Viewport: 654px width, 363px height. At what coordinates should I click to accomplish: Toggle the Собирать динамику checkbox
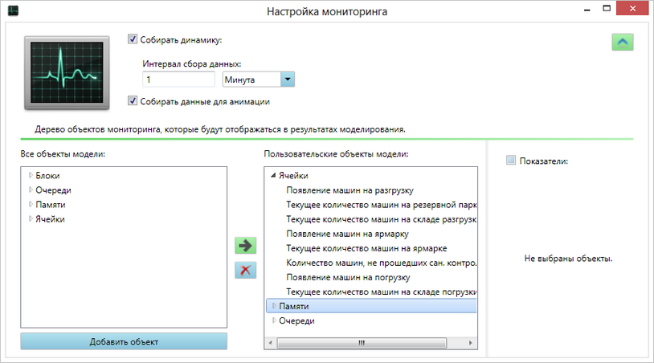[133, 39]
